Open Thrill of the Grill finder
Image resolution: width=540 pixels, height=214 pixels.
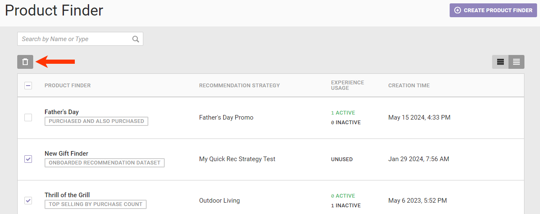(x=67, y=195)
